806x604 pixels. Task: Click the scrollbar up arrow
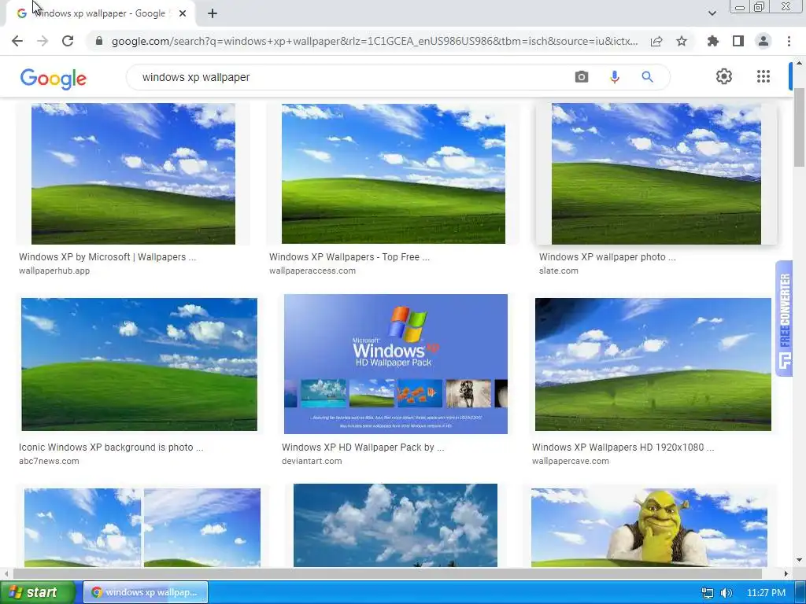(800, 63)
